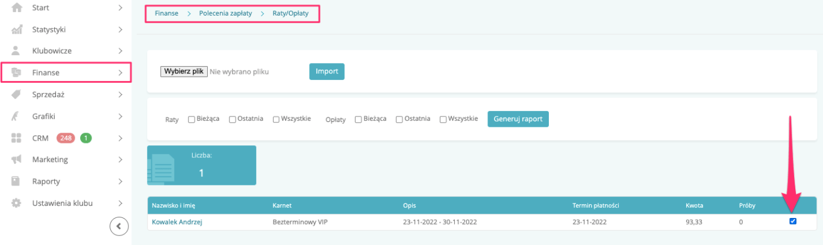Check the Opłaty Wszystkie checkbox
This screenshot has width=823, height=245.
pyautogui.click(x=443, y=119)
